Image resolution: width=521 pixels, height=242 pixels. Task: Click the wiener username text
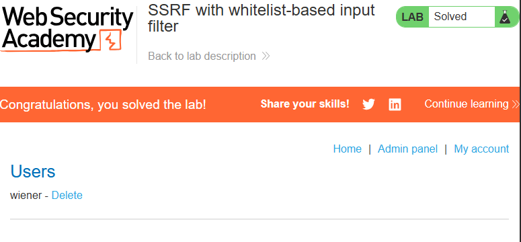point(26,195)
